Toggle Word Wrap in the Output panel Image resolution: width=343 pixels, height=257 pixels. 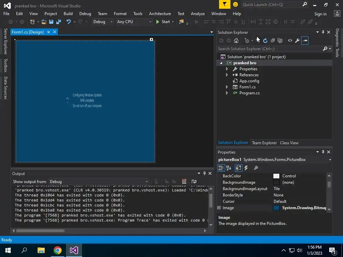coord(194,181)
